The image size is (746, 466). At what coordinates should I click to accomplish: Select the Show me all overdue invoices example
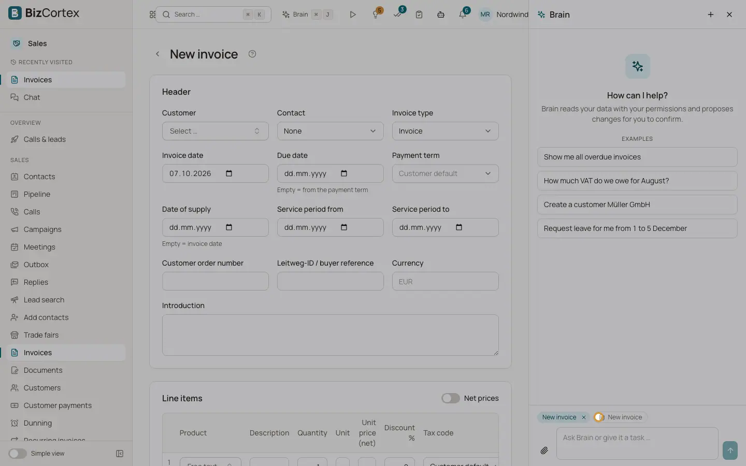(x=637, y=157)
